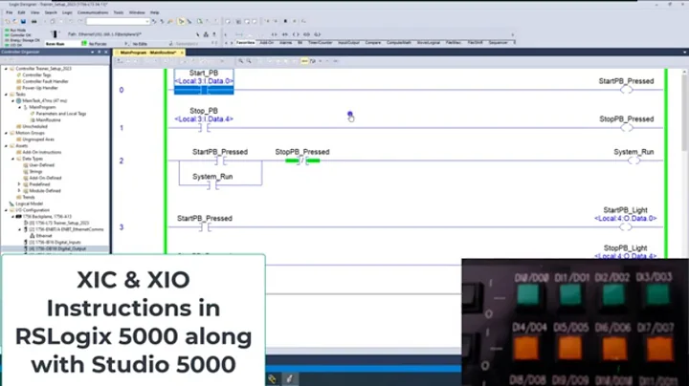Pin the Controller Organizer panel
The height and width of the screenshot is (386, 689).
point(99,53)
